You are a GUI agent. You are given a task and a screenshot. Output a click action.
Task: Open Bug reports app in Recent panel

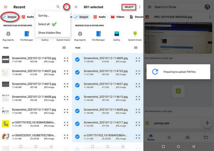(8, 36)
